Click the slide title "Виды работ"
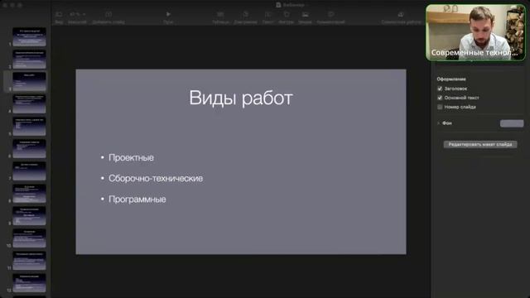 point(241,98)
